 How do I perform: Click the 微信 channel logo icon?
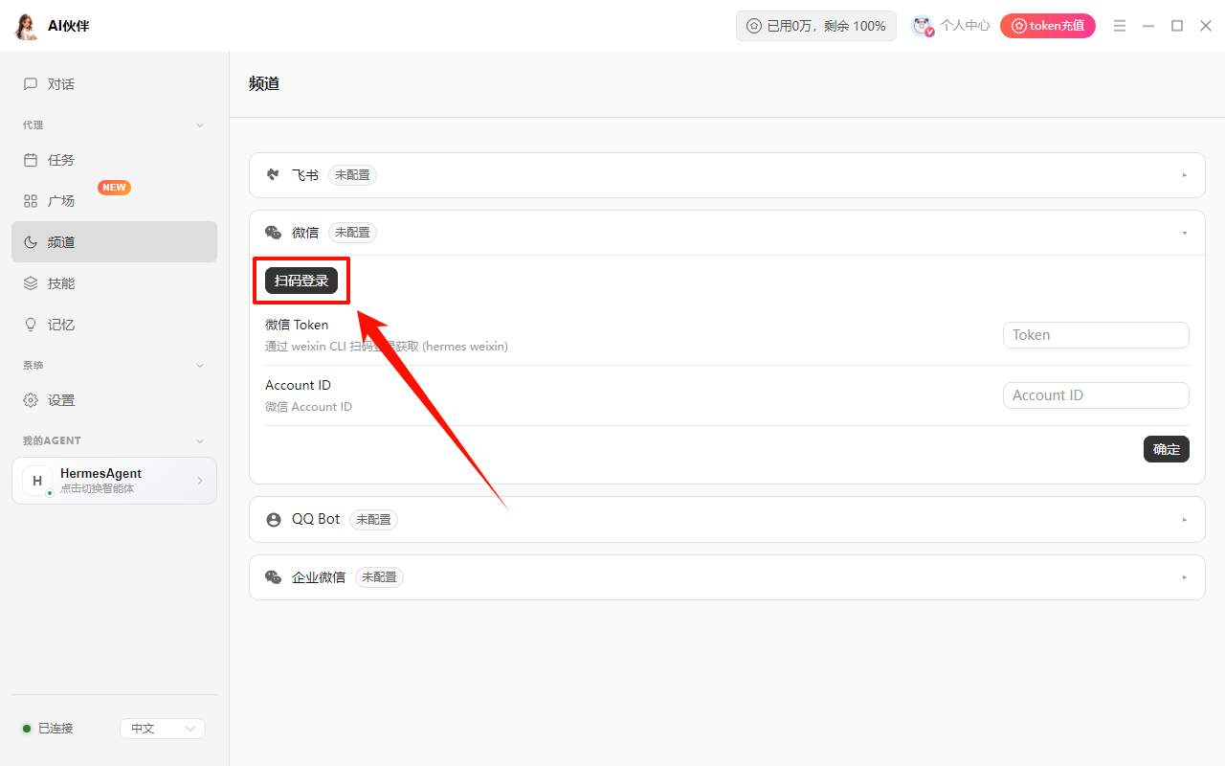(273, 233)
